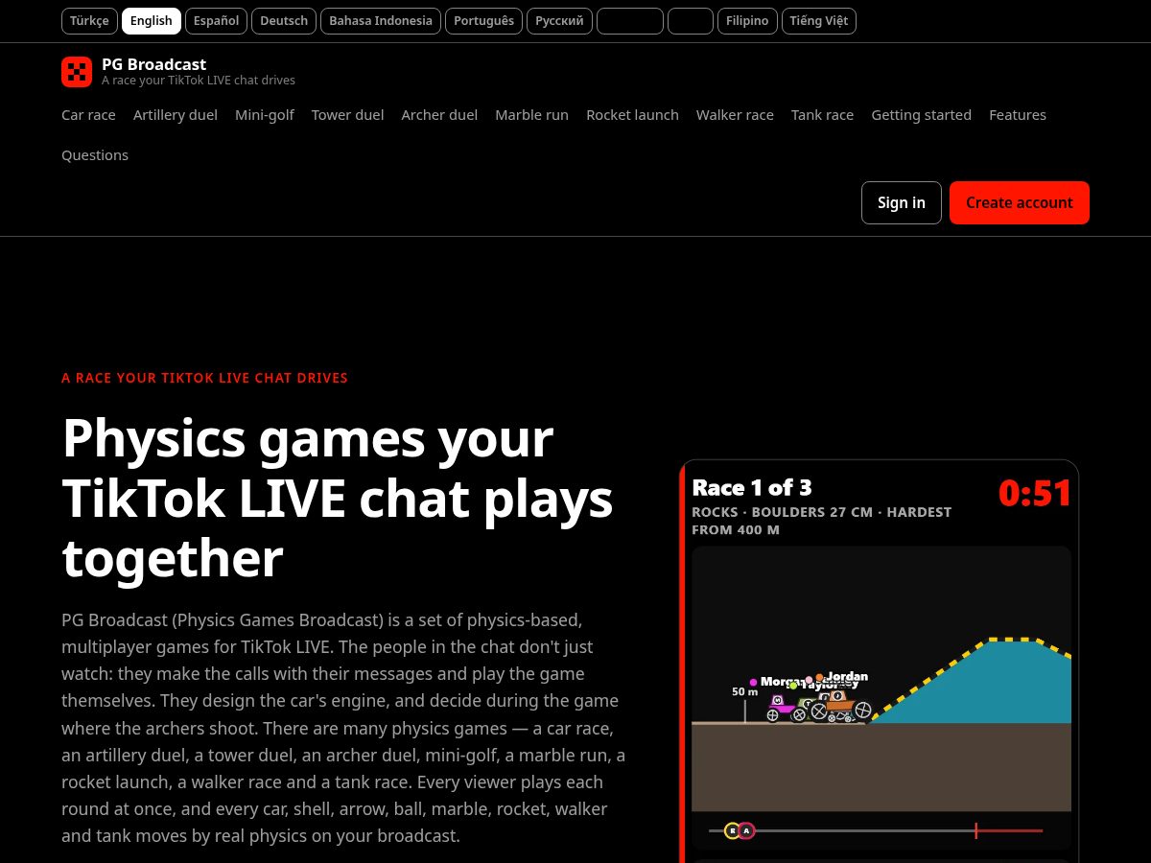Viewport: 1151px width, 863px height.
Task: Open the Tower duel nav item
Action: coord(347,115)
